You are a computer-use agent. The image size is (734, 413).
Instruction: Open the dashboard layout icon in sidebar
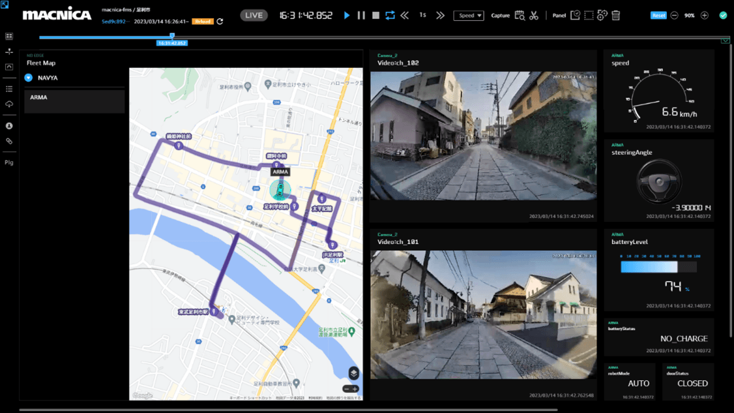[9, 37]
